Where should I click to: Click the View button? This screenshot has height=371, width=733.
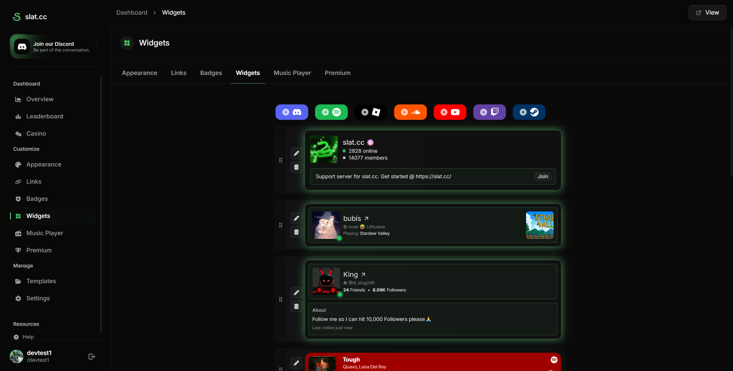(x=707, y=13)
